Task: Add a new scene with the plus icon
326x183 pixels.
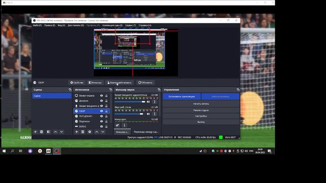Action: pos(35,132)
